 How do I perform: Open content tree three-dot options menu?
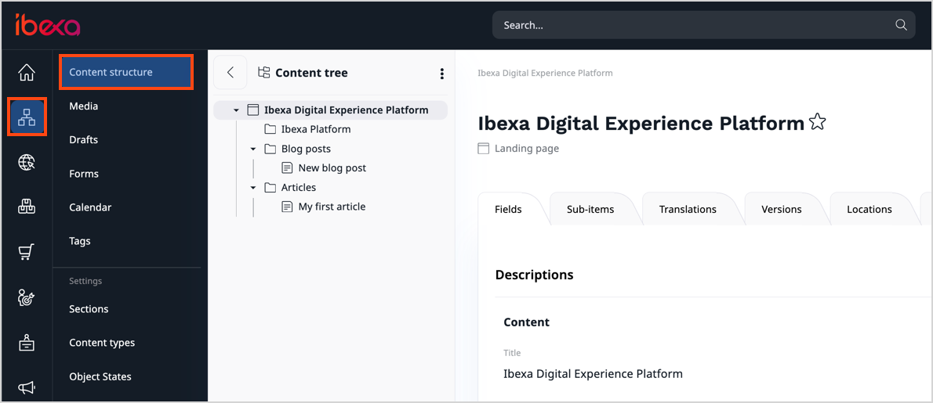441,74
